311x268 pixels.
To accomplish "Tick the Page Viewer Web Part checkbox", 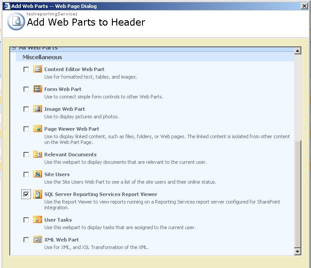I will (26, 129).
